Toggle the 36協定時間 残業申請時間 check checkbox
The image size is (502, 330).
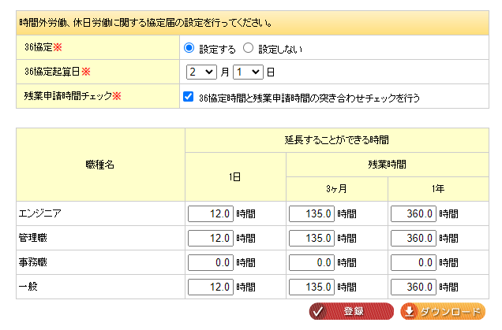click(x=188, y=98)
